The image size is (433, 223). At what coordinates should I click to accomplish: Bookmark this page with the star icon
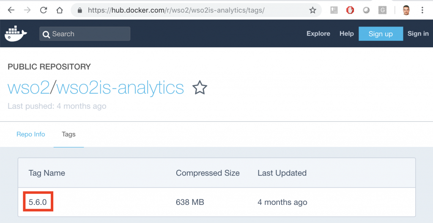coord(312,10)
